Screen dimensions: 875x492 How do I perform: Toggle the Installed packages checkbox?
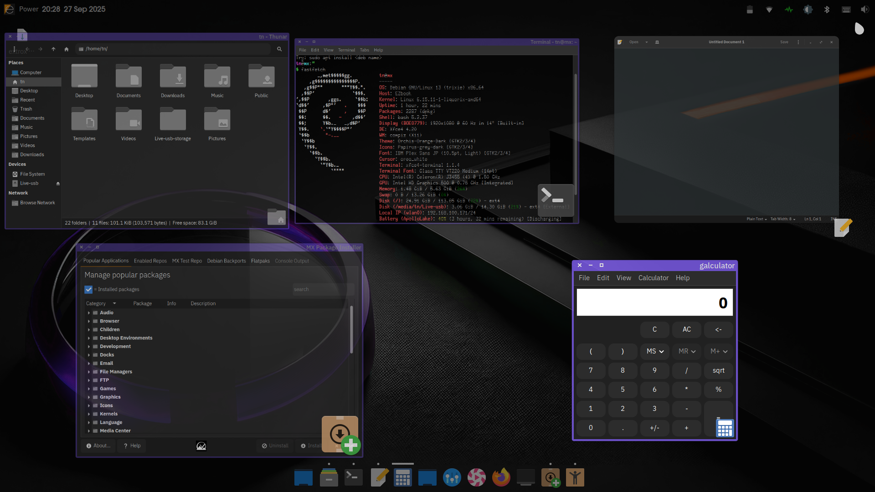[88, 290]
